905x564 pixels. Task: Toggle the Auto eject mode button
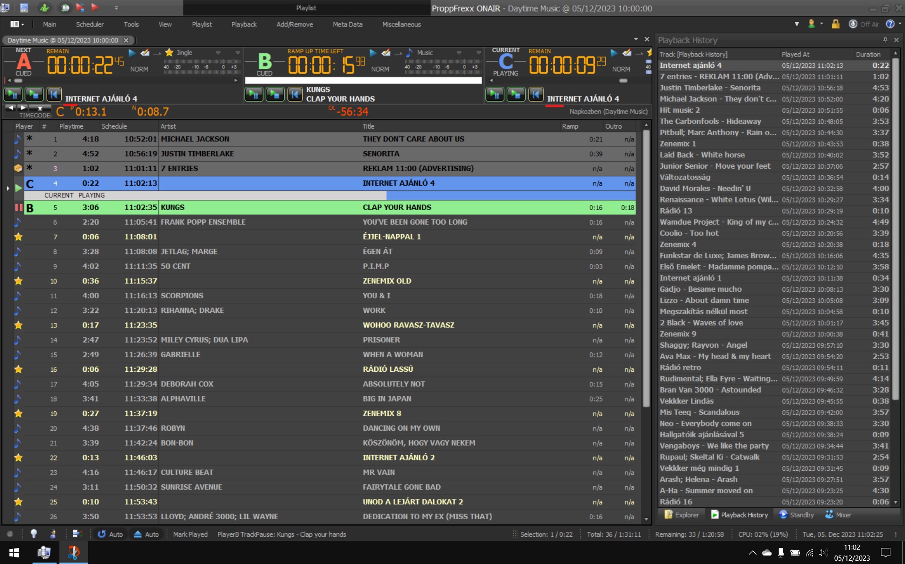pyautogui.click(x=147, y=534)
